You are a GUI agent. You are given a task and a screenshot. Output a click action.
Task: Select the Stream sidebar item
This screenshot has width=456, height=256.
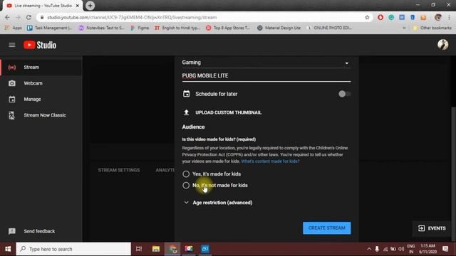tap(41, 68)
